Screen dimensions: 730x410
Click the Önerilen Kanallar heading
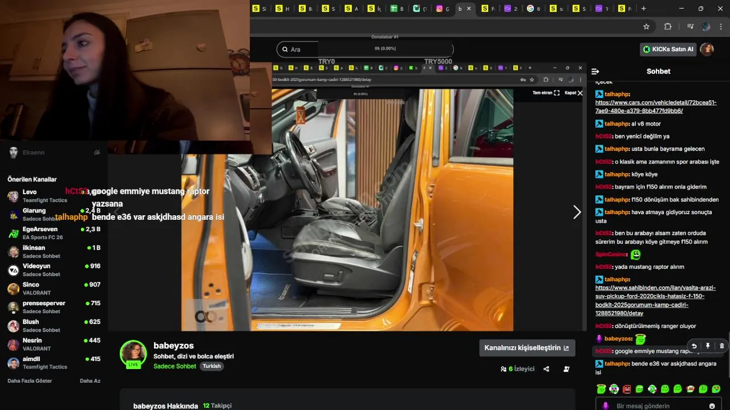tap(32, 179)
